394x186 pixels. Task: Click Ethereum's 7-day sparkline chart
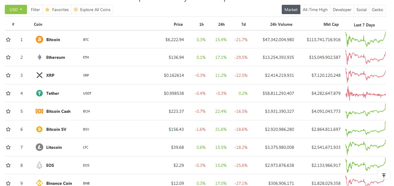click(365, 57)
